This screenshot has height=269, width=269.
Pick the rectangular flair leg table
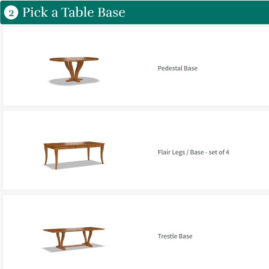74,153
